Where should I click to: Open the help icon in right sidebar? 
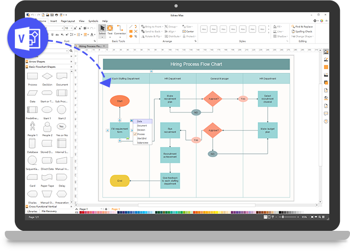click(x=326, y=122)
